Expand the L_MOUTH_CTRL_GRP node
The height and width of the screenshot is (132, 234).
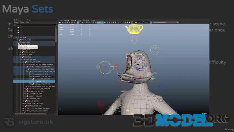click(25, 94)
